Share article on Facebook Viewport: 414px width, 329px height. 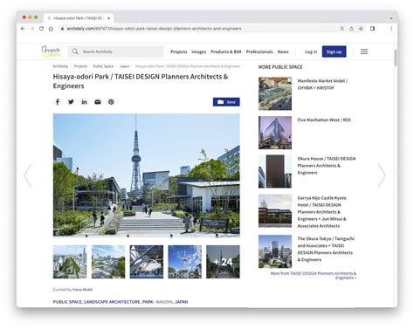point(58,102)
